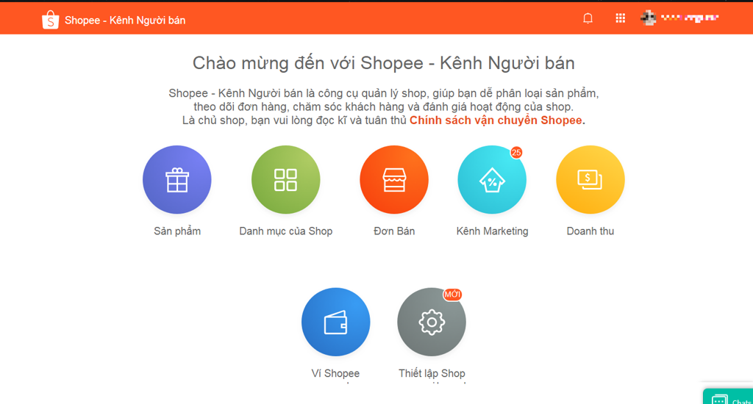Click the Kênh Marketing label
This screenshot has height=404, width=753.
(x=492, y=231)
